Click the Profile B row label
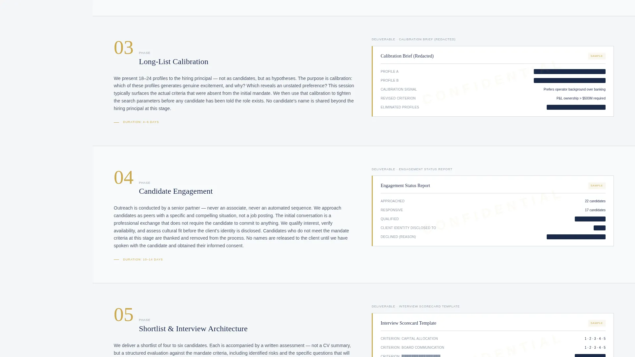 (x=390, y=81)
